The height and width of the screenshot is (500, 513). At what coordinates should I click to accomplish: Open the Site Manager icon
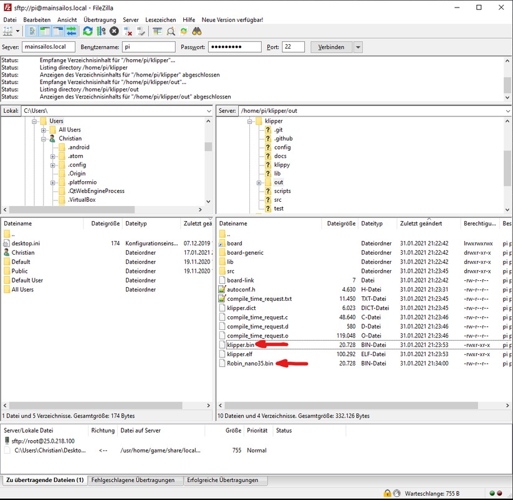click(x=9, y=31)
